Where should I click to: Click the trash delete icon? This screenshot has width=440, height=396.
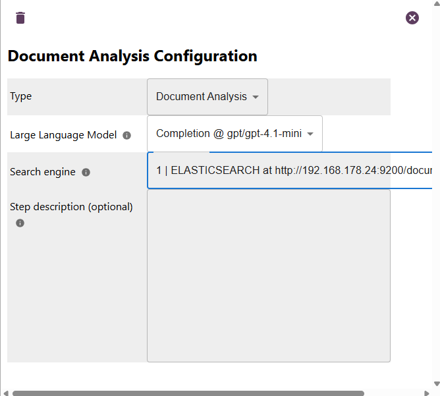pyautogui.click(x=20, y=18)
